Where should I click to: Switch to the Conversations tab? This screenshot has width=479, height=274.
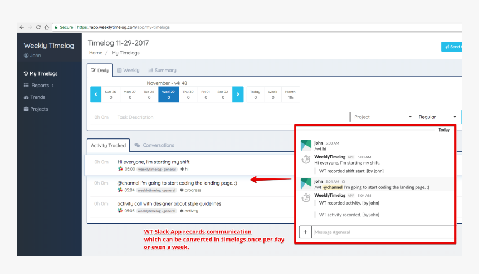[x=154, y=146]
